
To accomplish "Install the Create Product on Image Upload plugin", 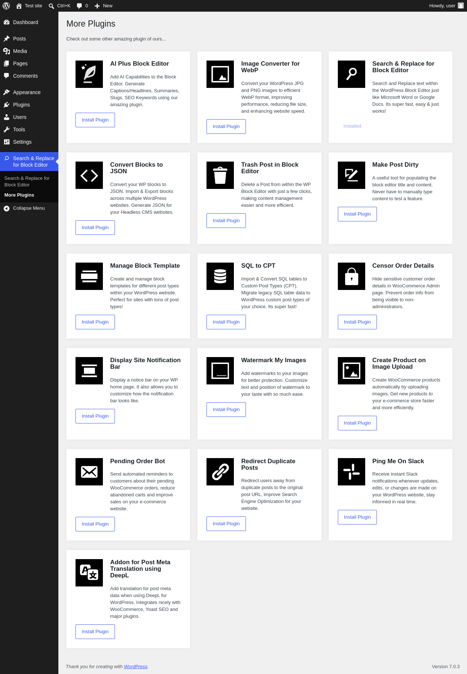I will [x=357, y=423].
